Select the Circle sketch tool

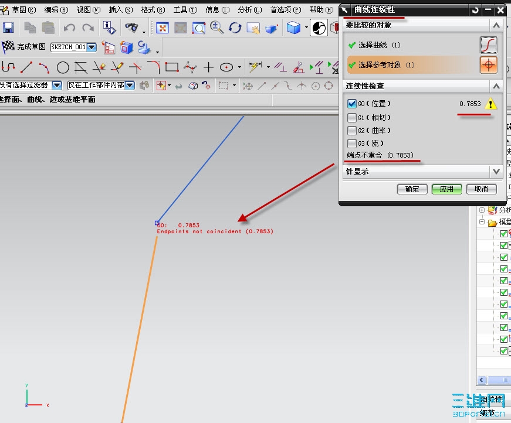(63, 68)
